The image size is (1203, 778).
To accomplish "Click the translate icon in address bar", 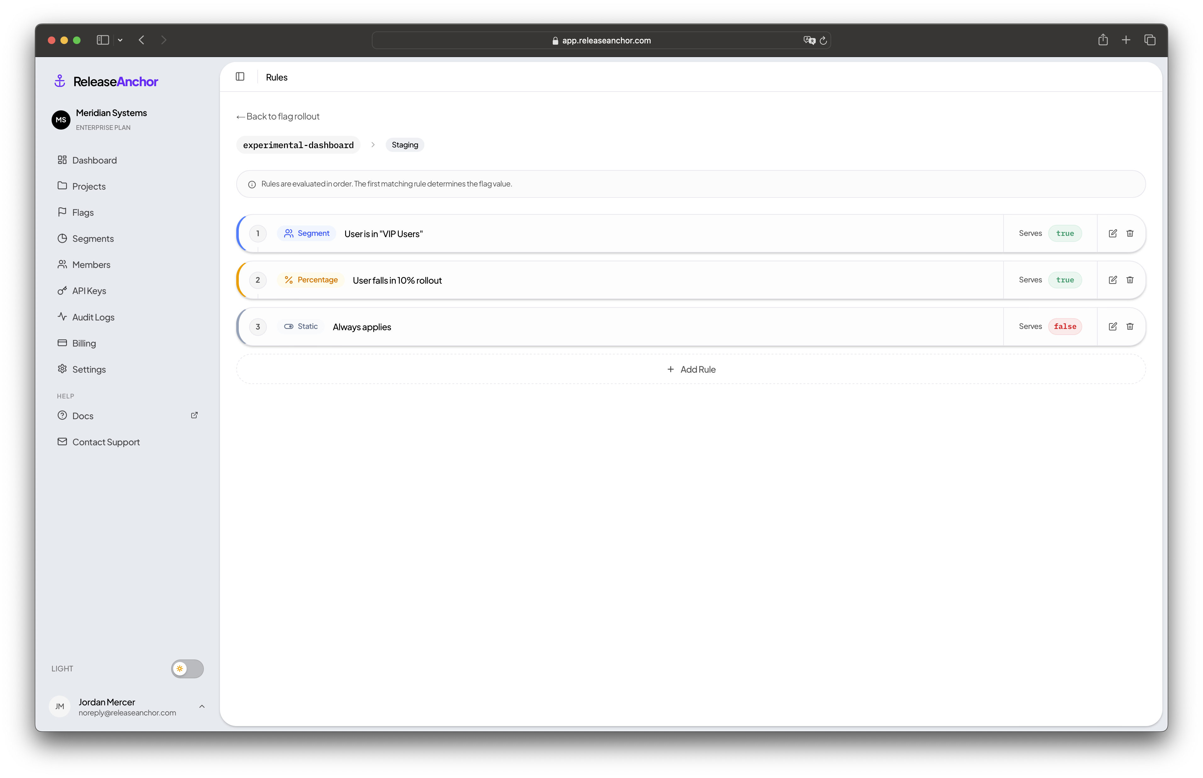I will click(809, 41).
